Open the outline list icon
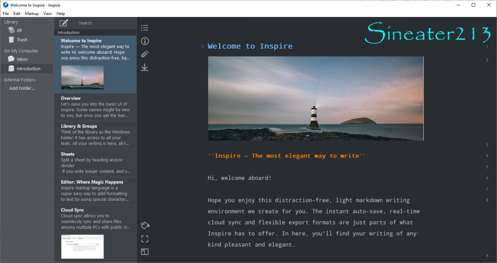 point(144,28)
